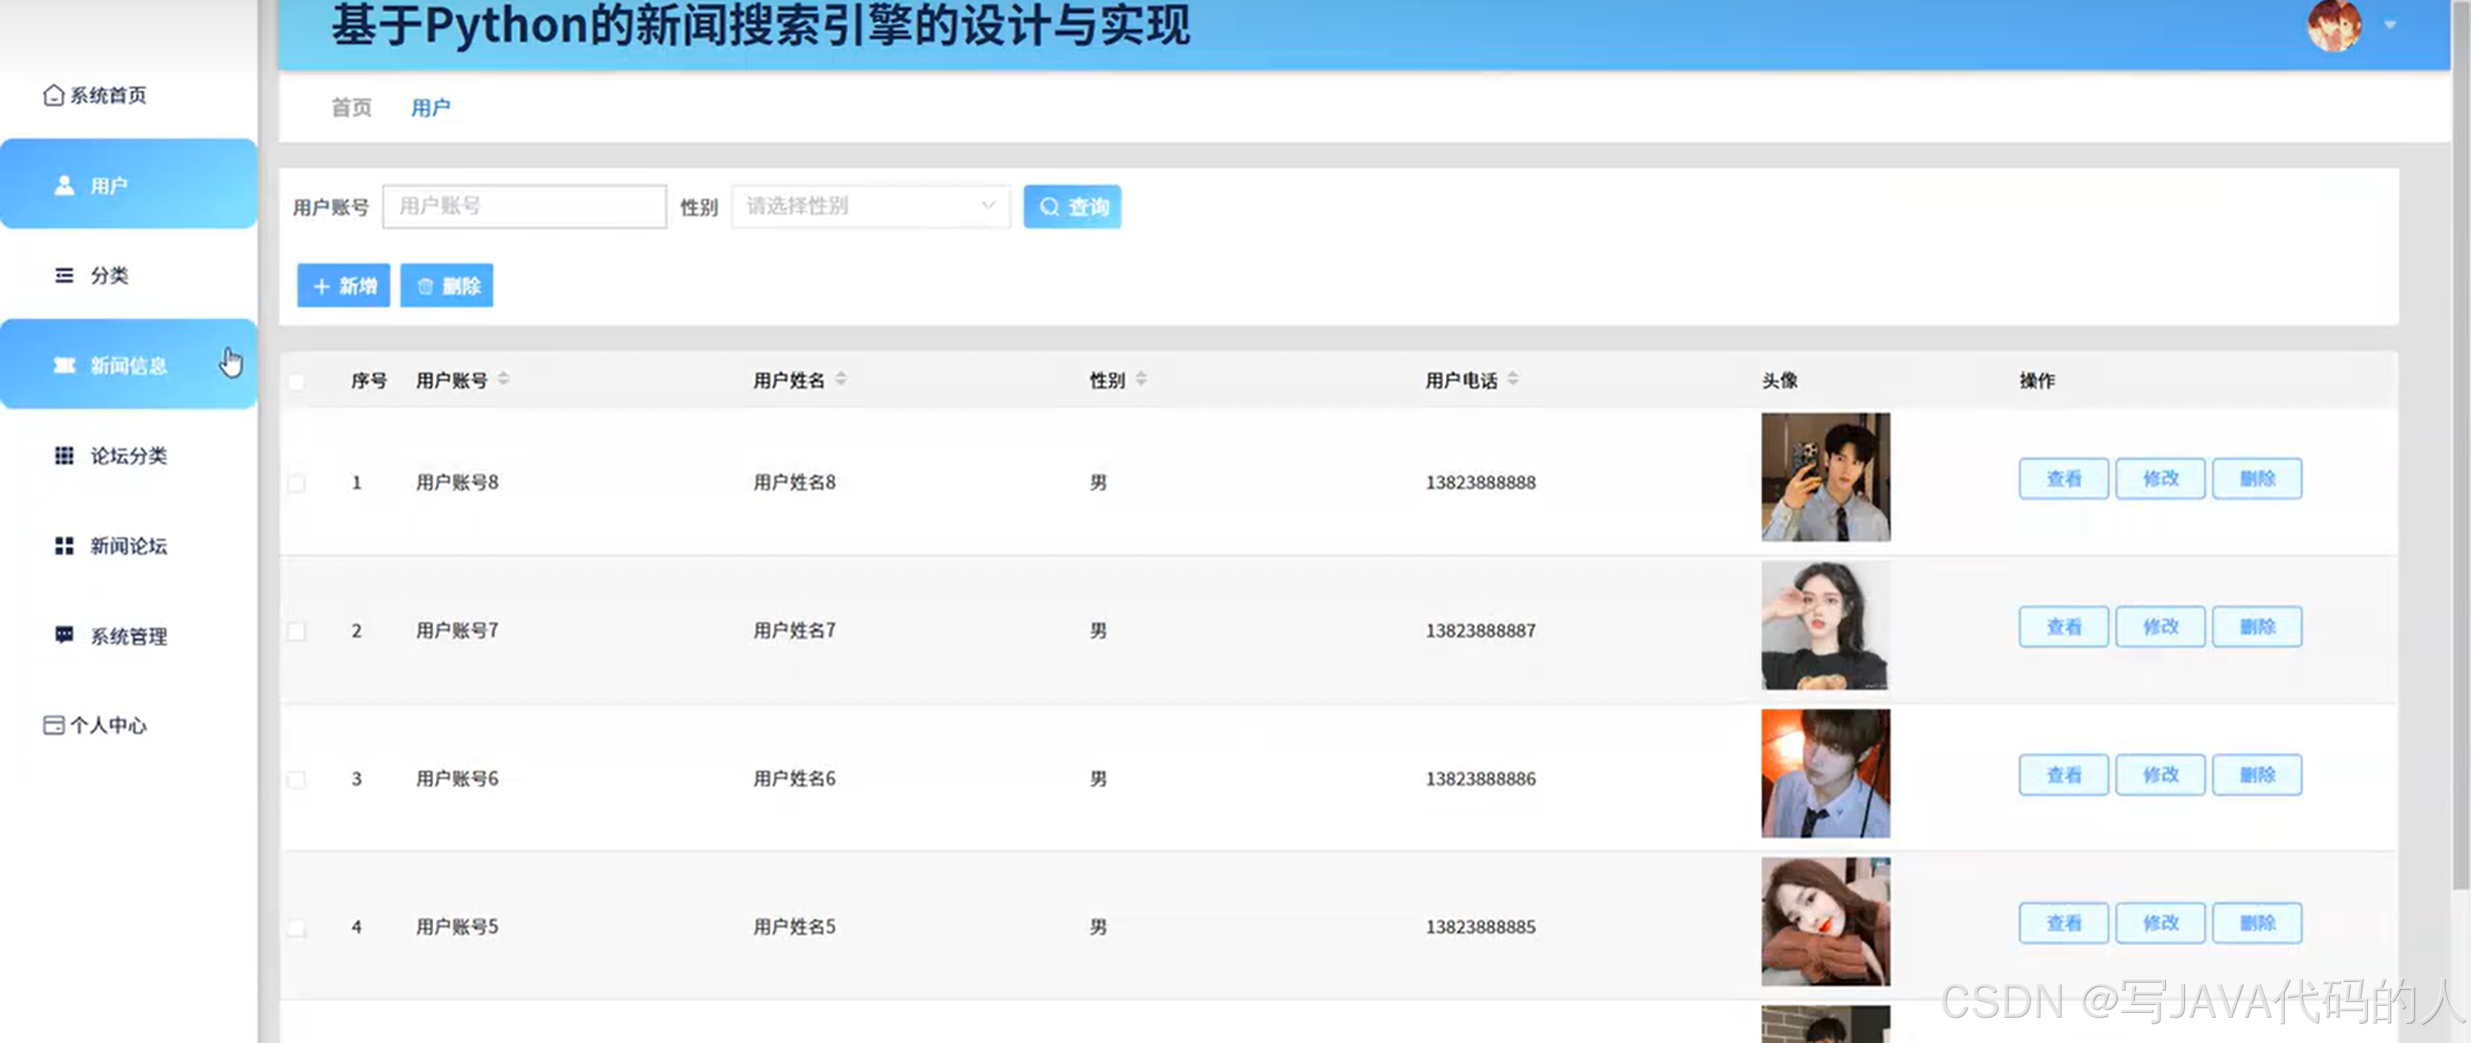
Task: Click 删除 for 用户账号7 row
Action: click(2257, 627)
